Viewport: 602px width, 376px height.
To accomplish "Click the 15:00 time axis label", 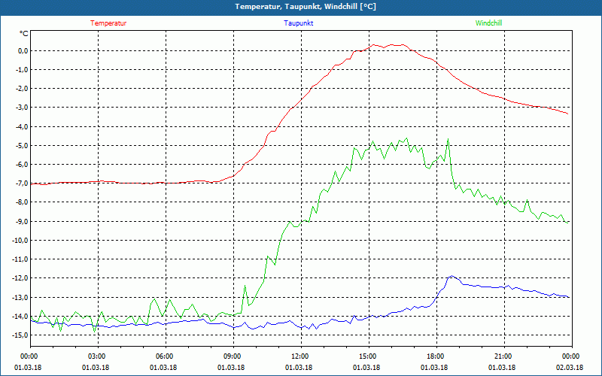I will coord(369,356).
